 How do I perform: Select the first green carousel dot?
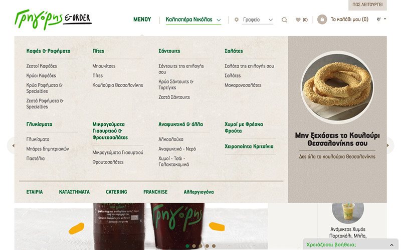(x=187, y=246)
